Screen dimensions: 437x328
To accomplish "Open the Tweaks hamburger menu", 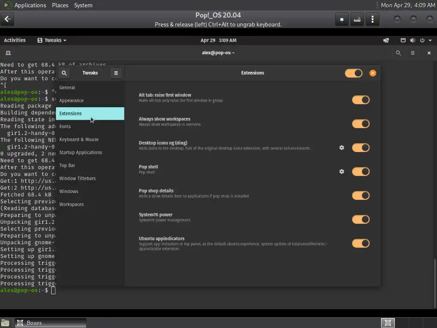I will (x=116, y=73).
